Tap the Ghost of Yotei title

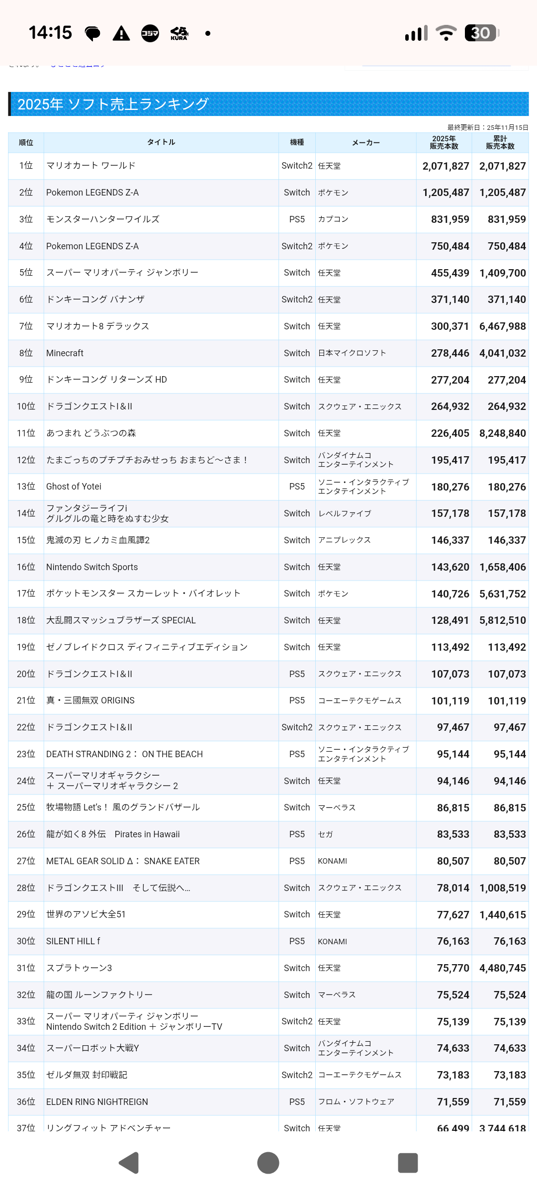[x=74, y=487]
